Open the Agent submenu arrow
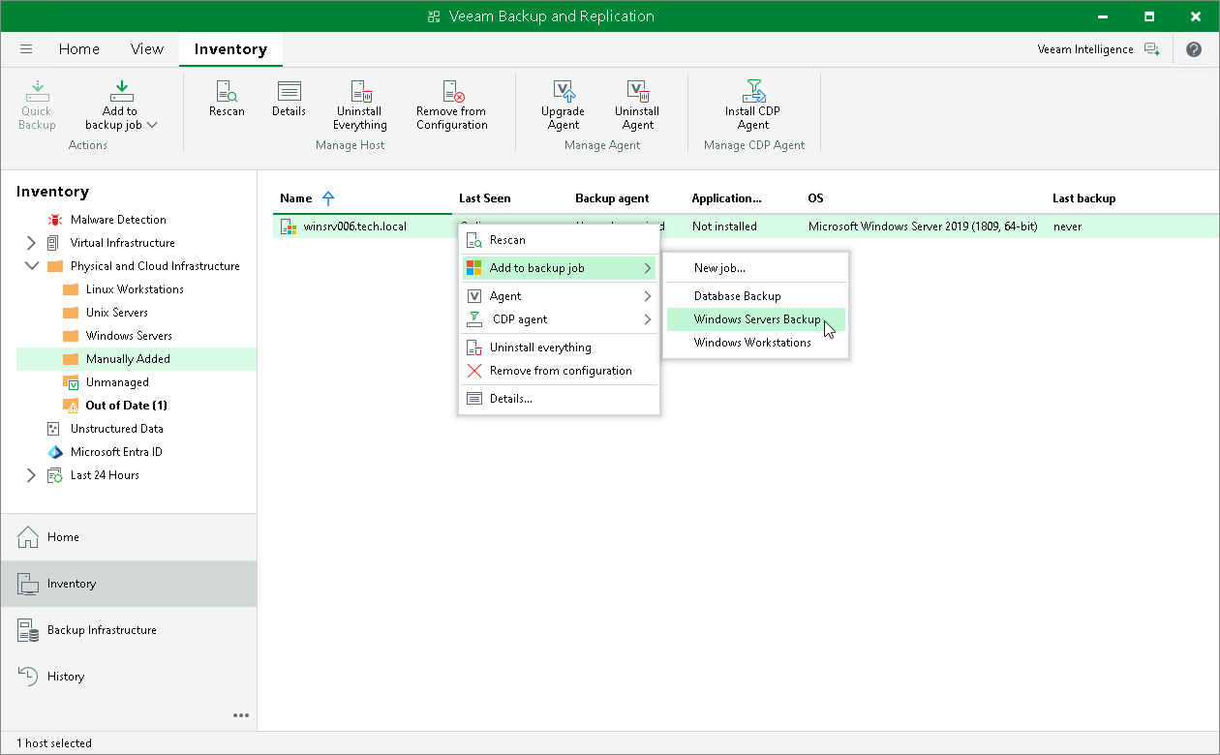Screen dimensions: 1220x755 [648, 296]
